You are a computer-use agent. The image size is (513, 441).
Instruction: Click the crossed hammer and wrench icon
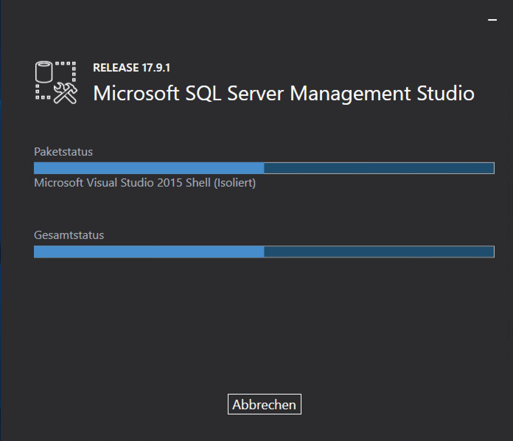pyautogui.click(x=66, y=93)
